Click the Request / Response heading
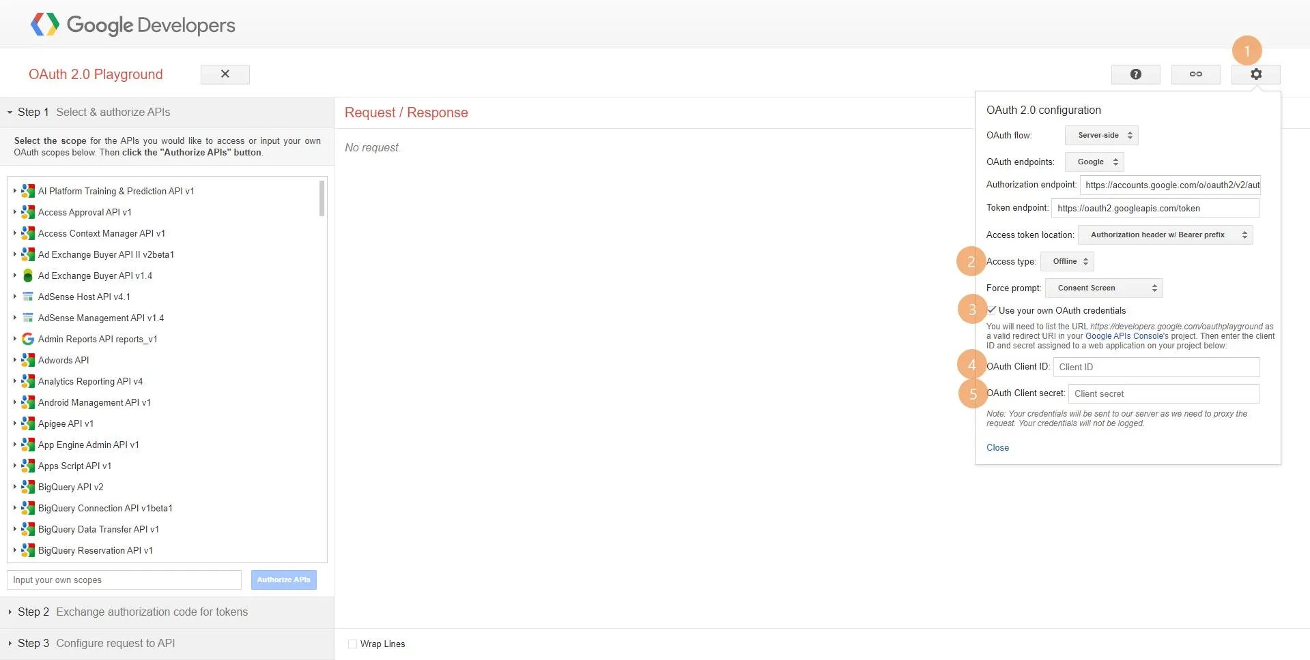Viewport: 1310px width, 660px height. pyautogui.click(x=406, y=112)
